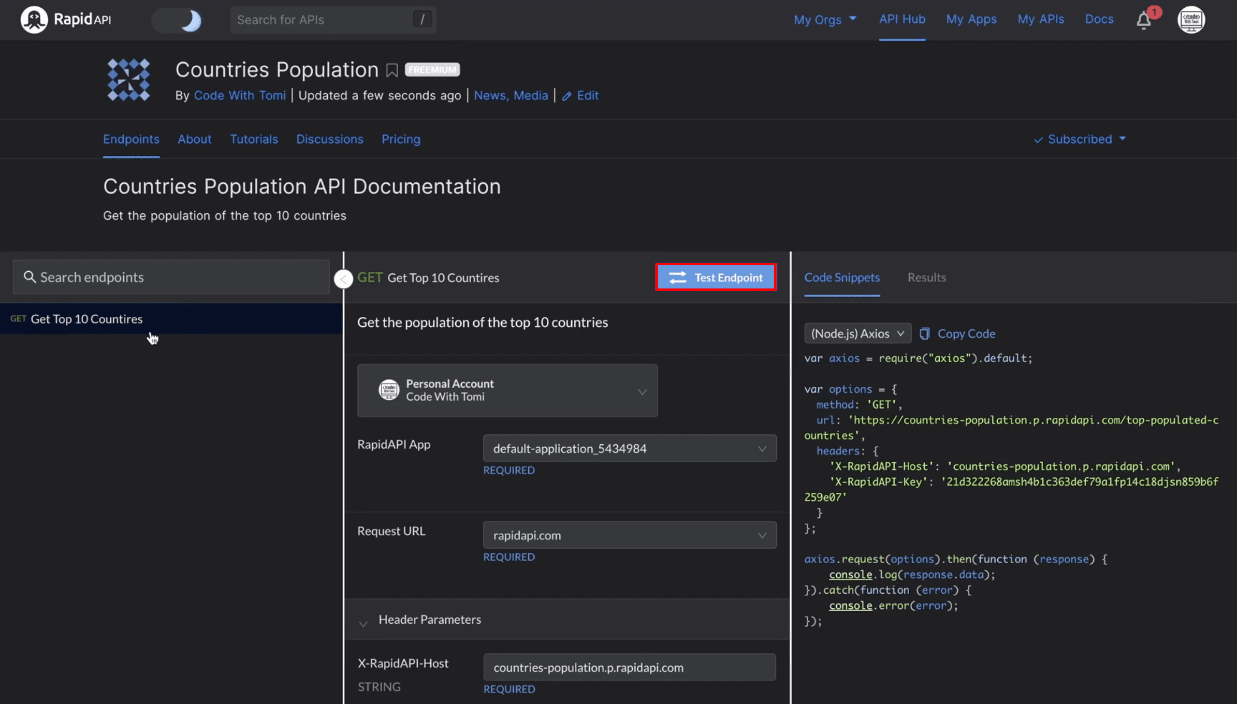
Task: Open the Pricing tab
Action: pyautogui.click(x=401, y=139)
